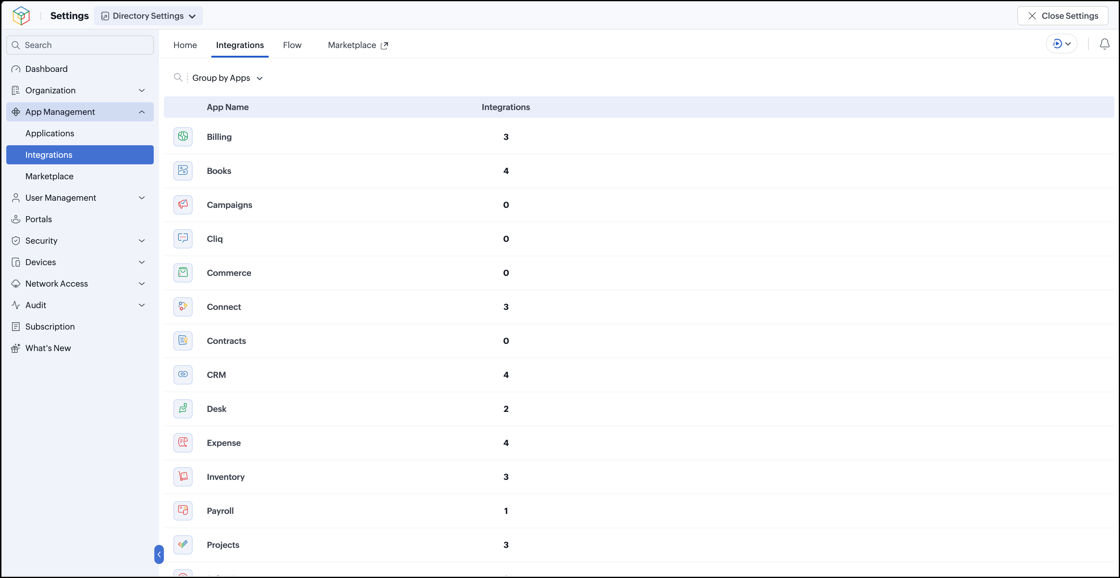Open the quick actions dropdown near bell
1120x578 pixels.
tap(1061, 44)
